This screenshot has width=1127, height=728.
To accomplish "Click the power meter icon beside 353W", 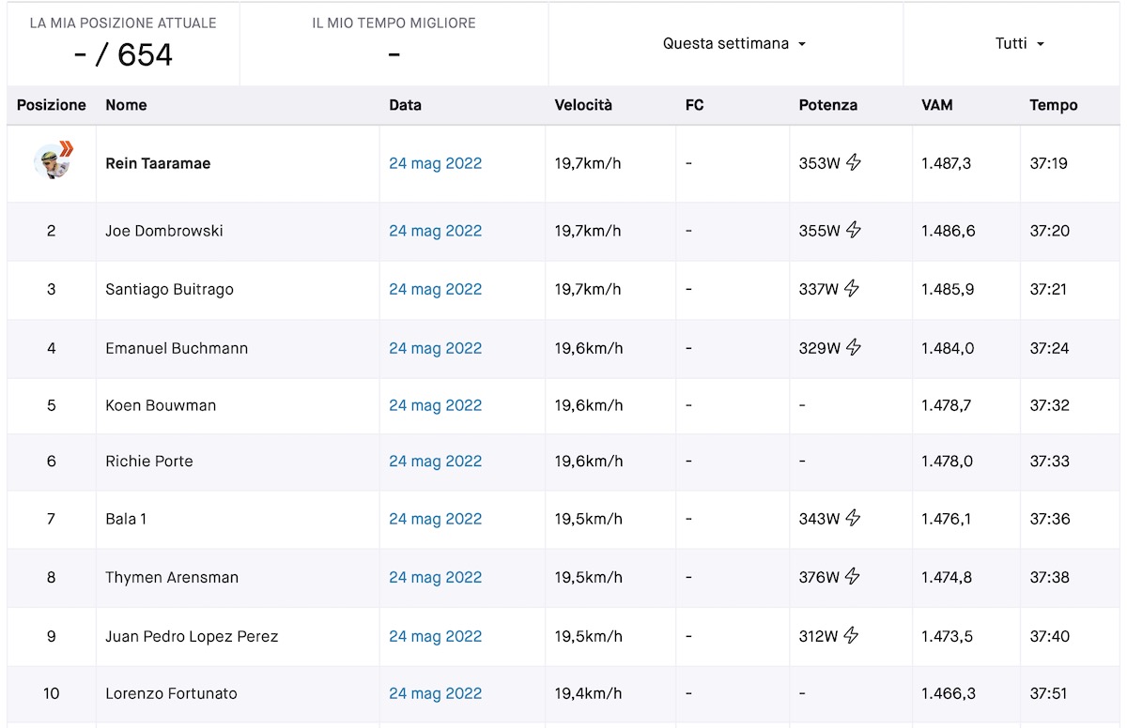I will tap(853, 163).
